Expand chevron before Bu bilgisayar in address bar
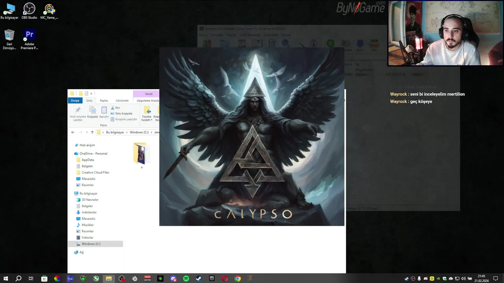504x283 pixels. [103, 132]
